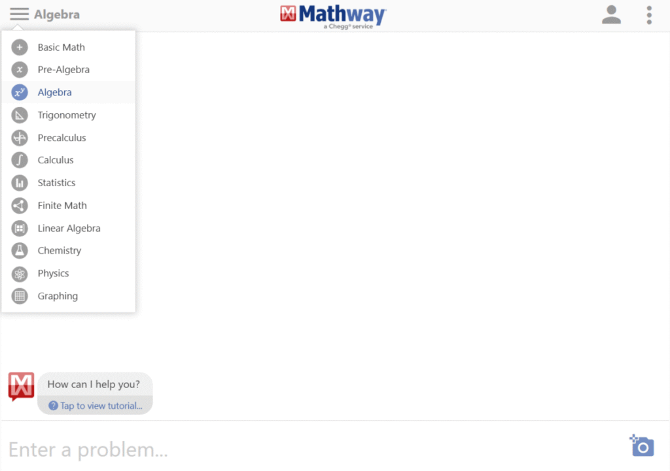Open the Physics atom icon

point(20,274)
